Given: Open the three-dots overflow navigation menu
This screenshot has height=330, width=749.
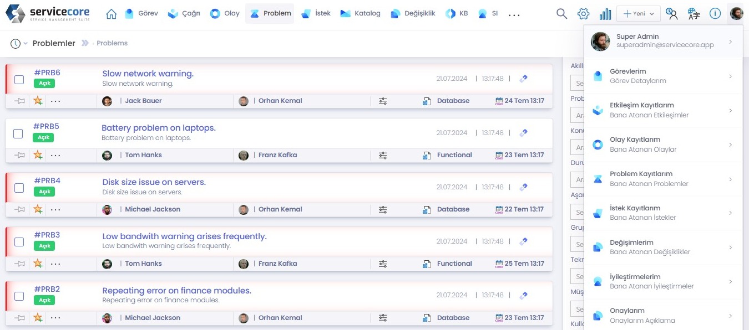Looking at the screenshot, I should [514, 14].
